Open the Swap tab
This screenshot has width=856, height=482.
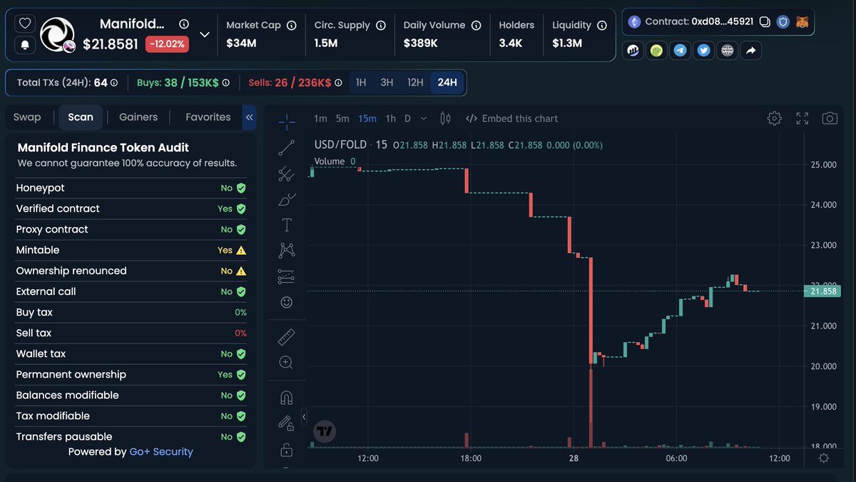28,116
